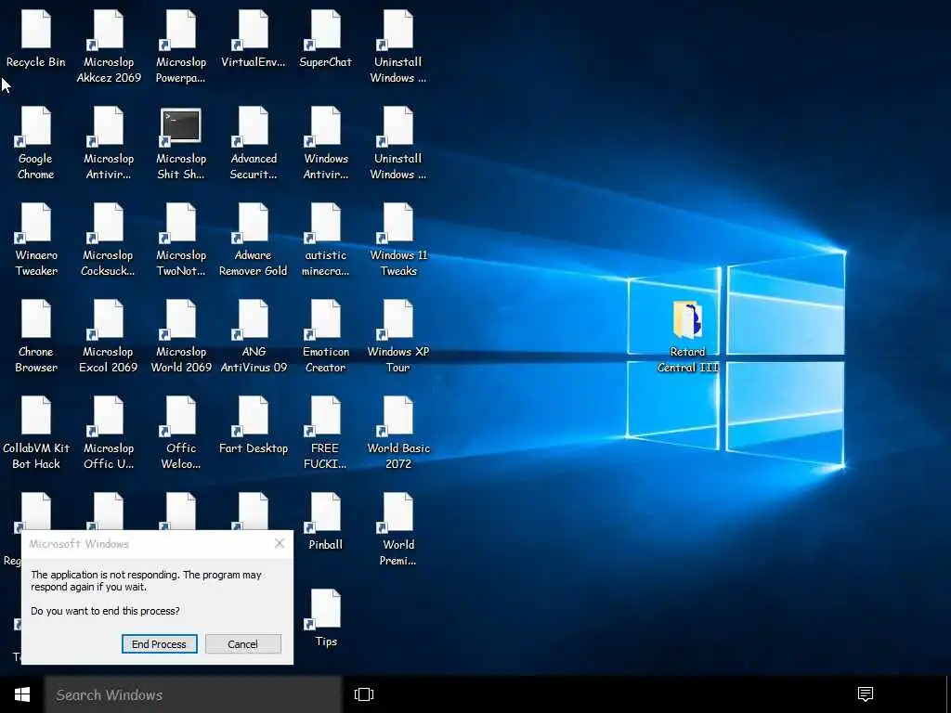This screenshot has width=951, height=713.
Task: Select the CollabVM Kit Bot Hack icon
Action: point(36,433)
